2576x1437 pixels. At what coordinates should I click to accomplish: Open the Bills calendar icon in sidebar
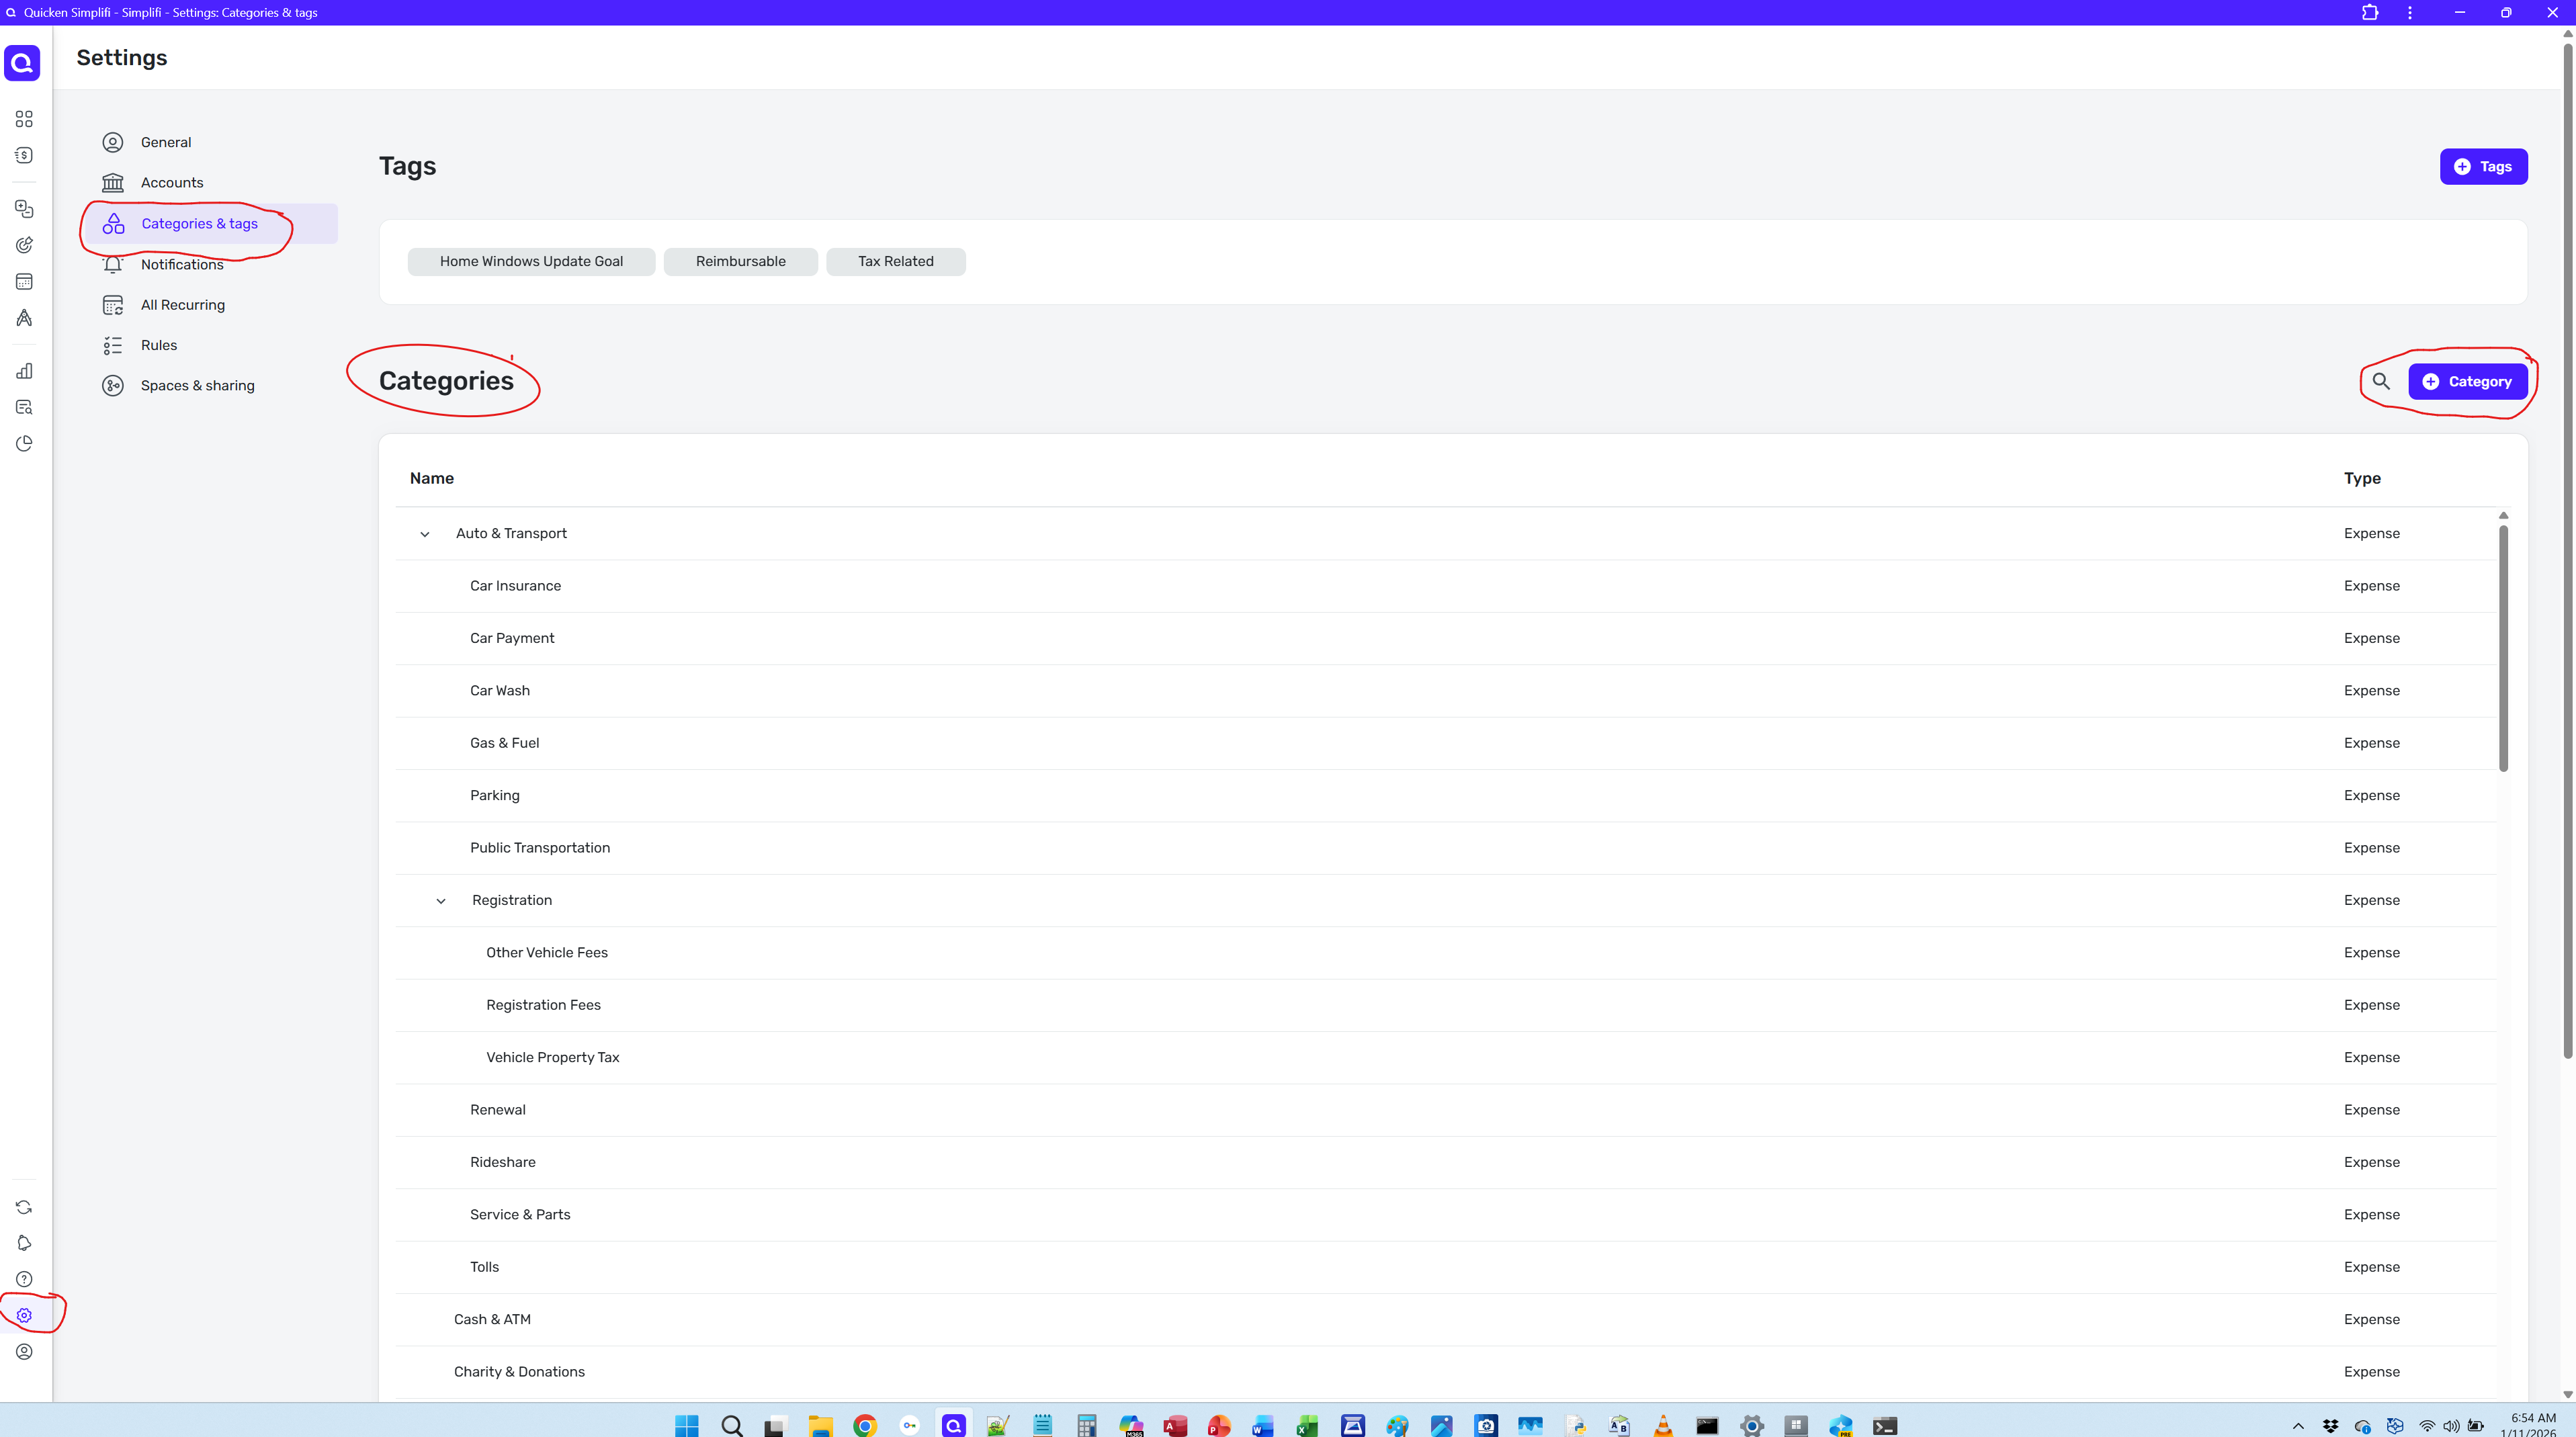coord(24,282)
